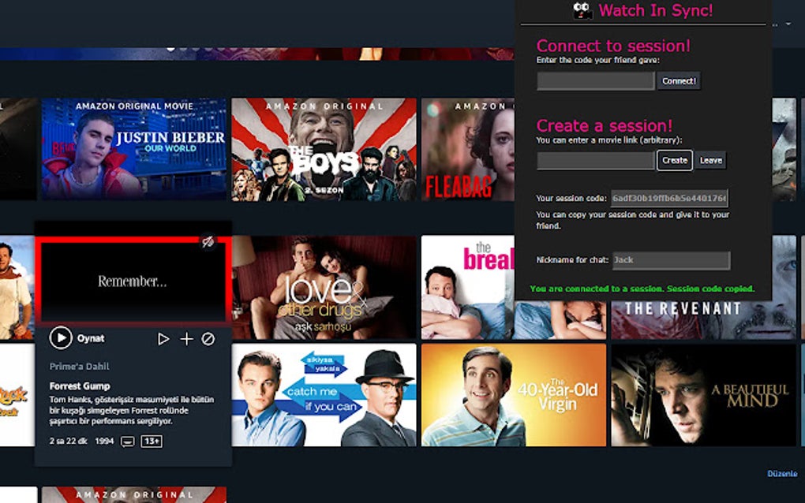Click the Watch In Sync clapperboard icon
Screen dimensions: 805x503
pyautogui.click(x=582, y=10)
